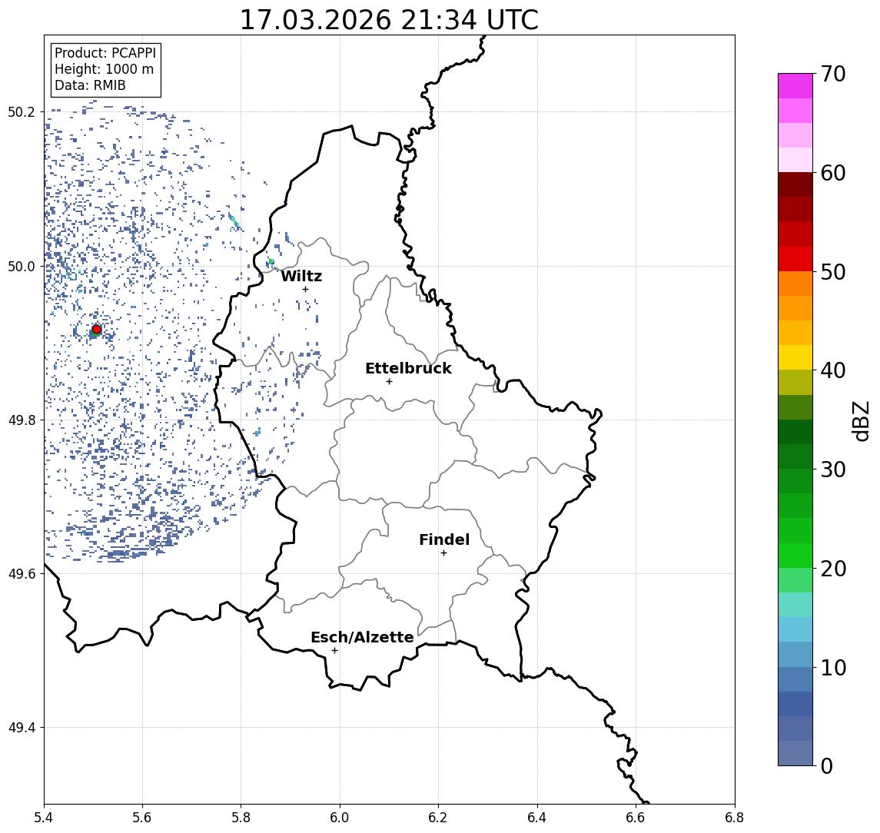Image resolution: width=880 pixels, height=833 pixels.
Task: Click the Wiltz city label
Action: [x=301, y=276]
